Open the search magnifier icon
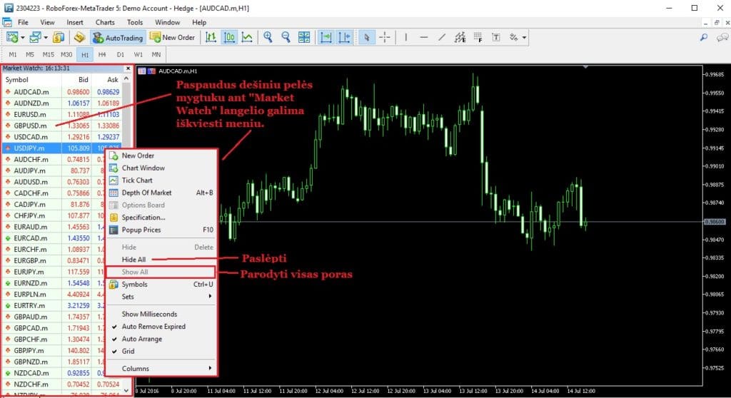 click(x=704, y=38)
